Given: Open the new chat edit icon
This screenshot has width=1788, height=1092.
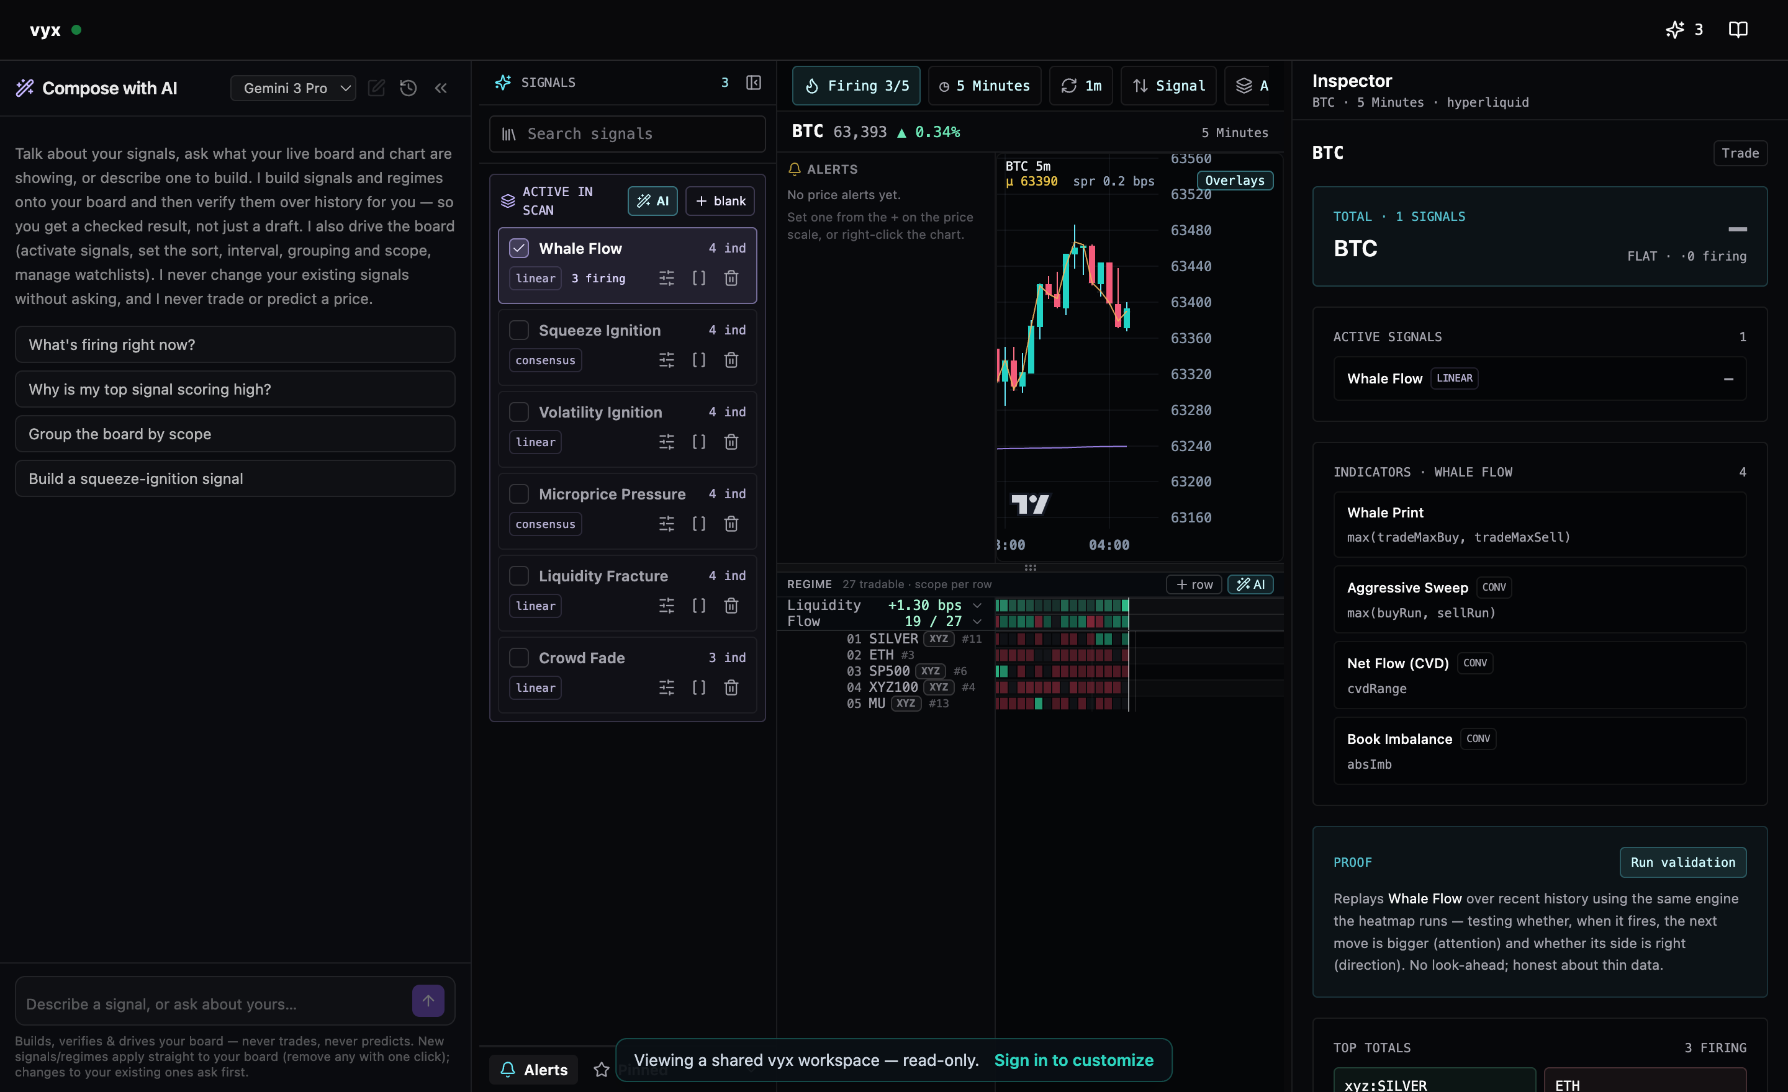Looking at the screenshot, I should (x=377, y=87).
